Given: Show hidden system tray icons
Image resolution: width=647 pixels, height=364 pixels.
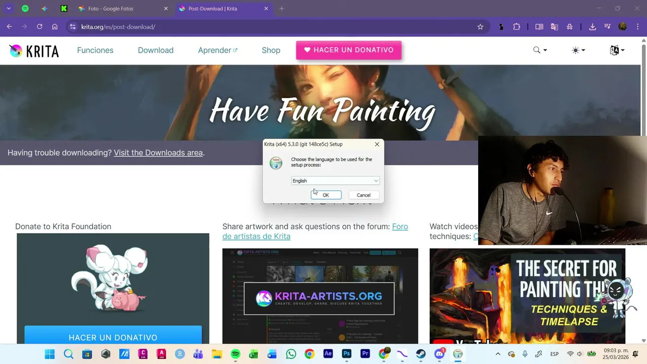Looking at the screenshot, I should pyautogui.click(x=498, y=354).
